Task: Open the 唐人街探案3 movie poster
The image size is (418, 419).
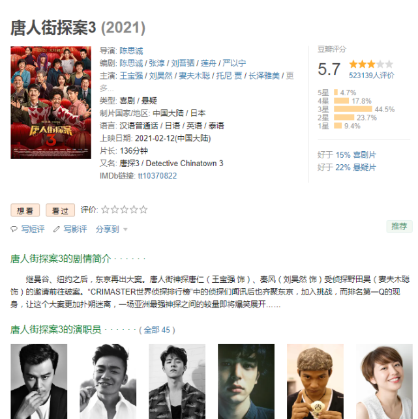Action: coord(51,102)
